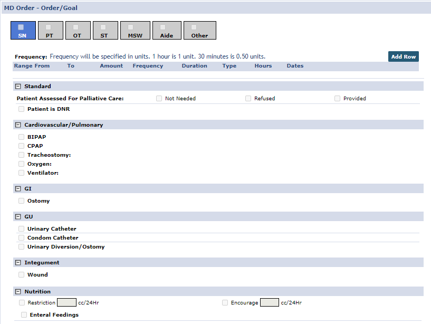Select the SN discipline button
The height and width of the screenshot is (324, 431).
pos(23,30)
